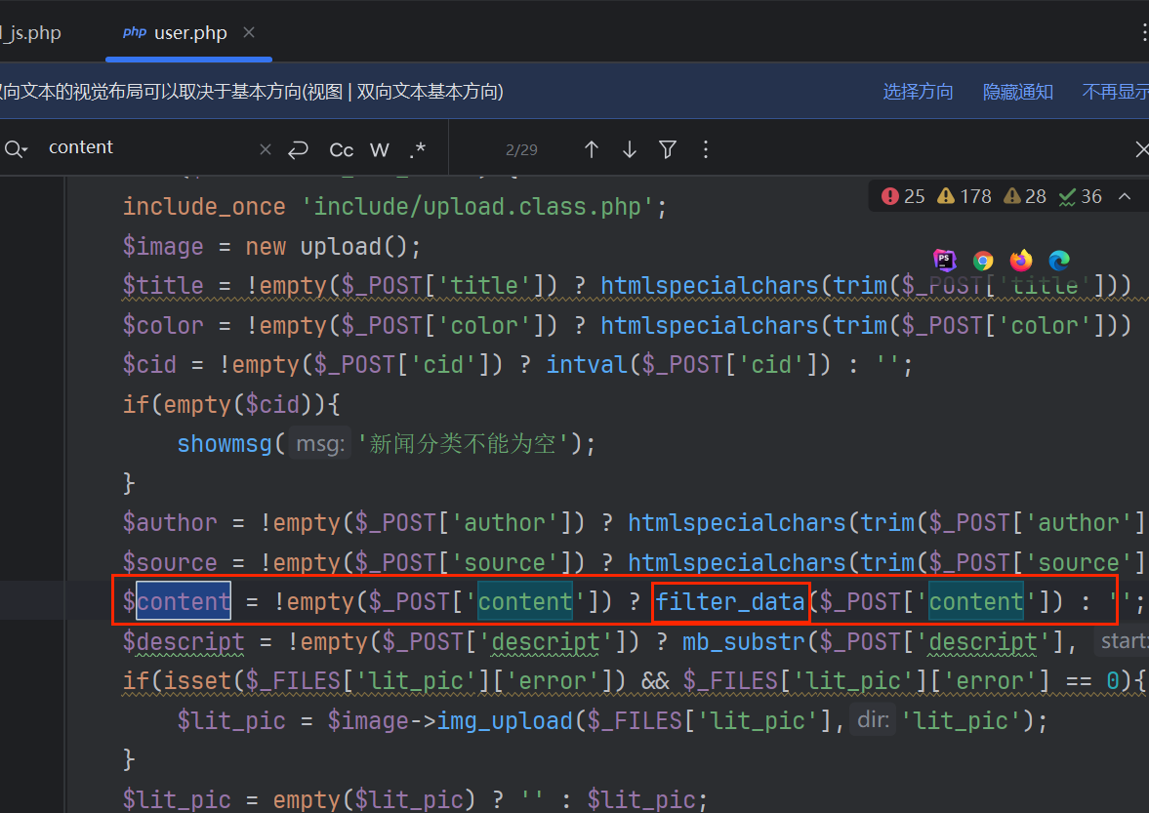Screen dimensions: 1149x813
Task: Insert new line in search field
Action: (298, 149)
